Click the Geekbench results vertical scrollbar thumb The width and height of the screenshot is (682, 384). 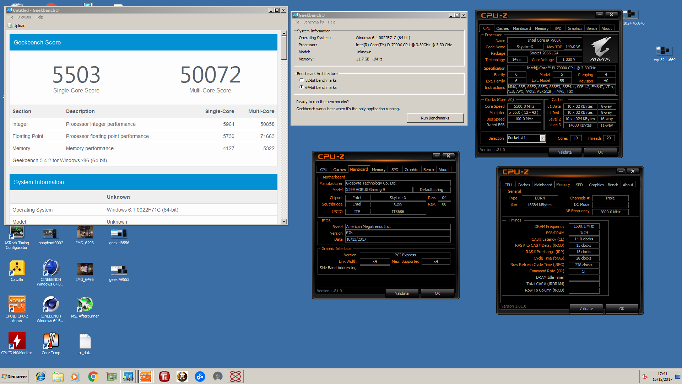tap(284, 48)
